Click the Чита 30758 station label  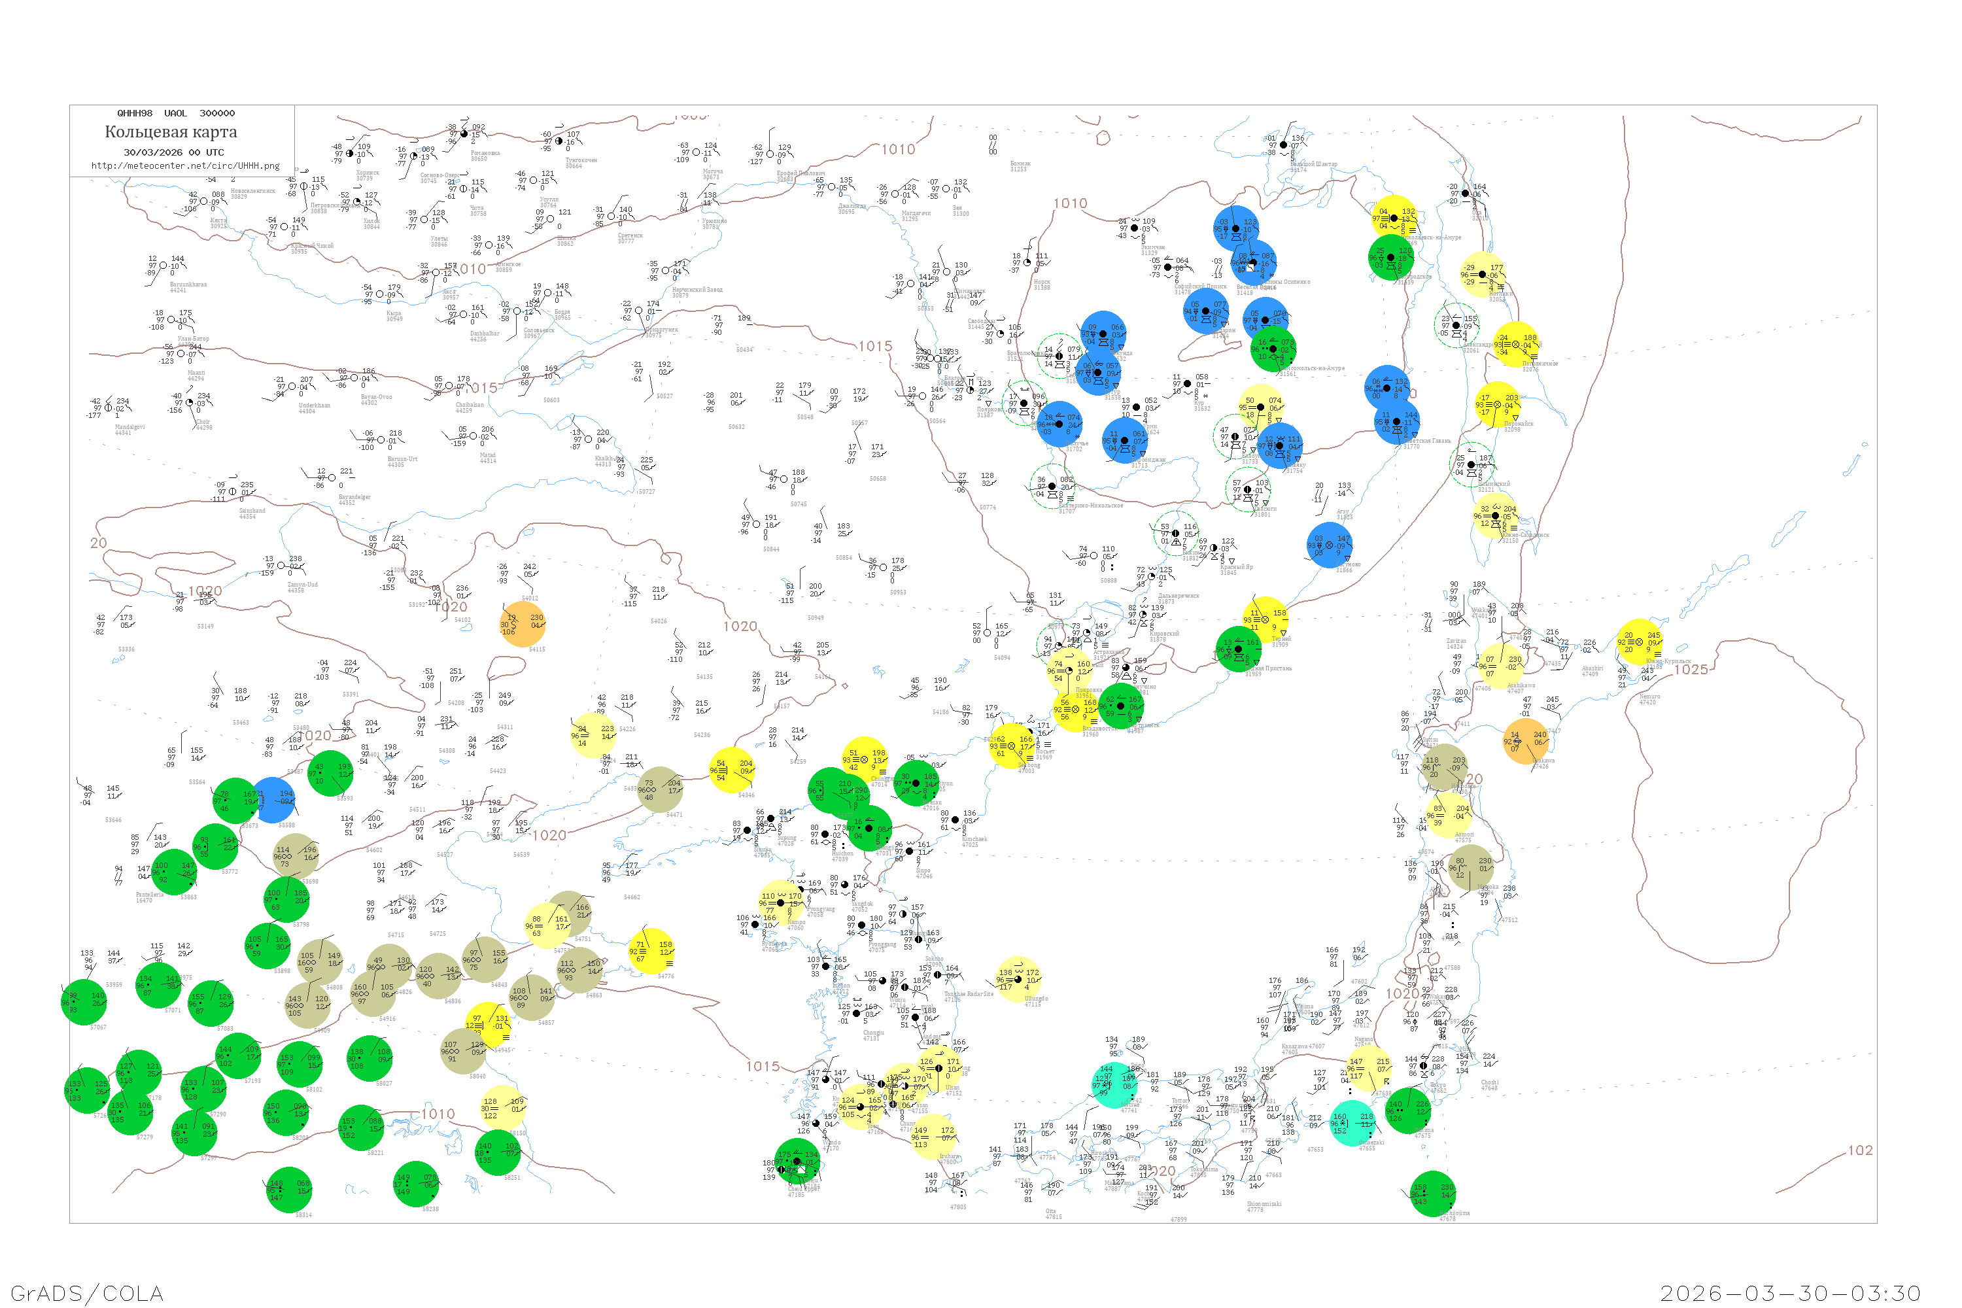point(477,211)
